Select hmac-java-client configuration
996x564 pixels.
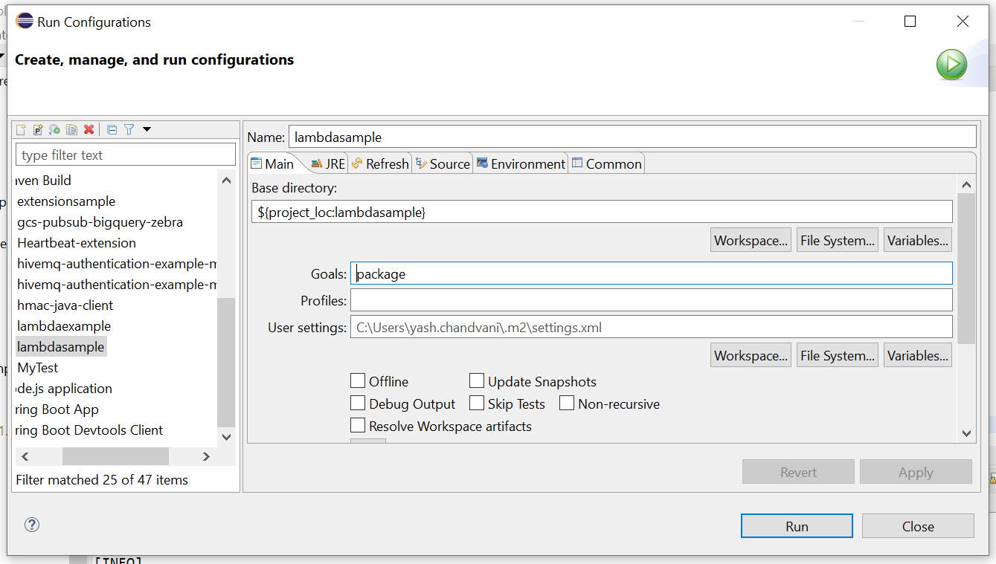(65, 305)
